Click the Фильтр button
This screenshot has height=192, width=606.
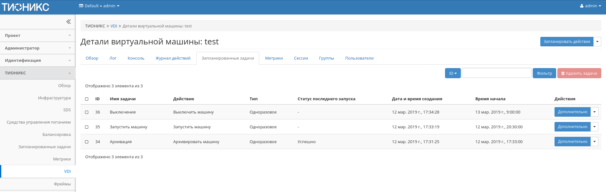tap(544, 73)
